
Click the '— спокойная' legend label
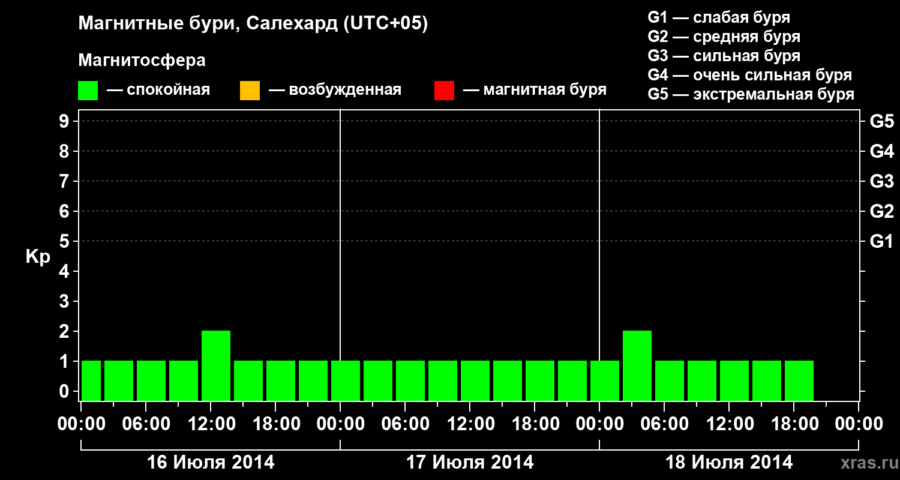pyautogui.click(x=158, y=90)
